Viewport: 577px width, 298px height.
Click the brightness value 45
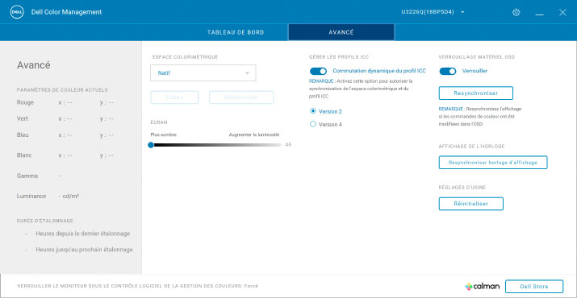pyautogui.click(x=288, y=145)
